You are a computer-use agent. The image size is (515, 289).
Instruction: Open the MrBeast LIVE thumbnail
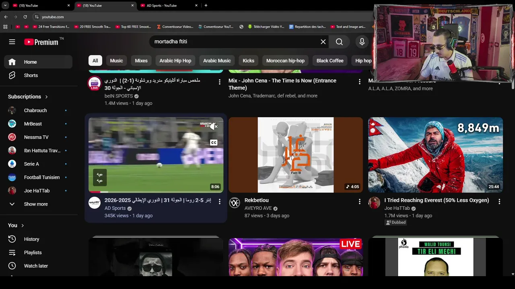(296, 257)
